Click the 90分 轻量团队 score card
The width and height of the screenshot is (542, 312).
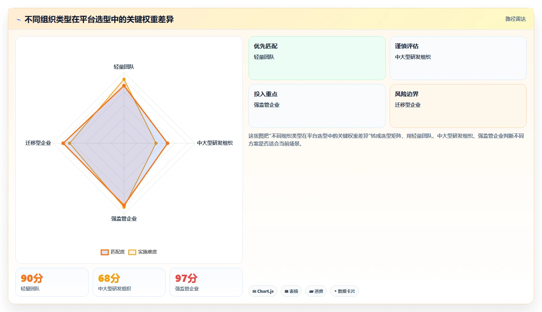(52, 282)
